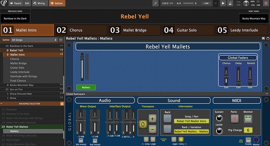The height and width of the screenshot is (146, 270).
Task: Increase transpose with the plus button
Action: [x=152, y=119]
